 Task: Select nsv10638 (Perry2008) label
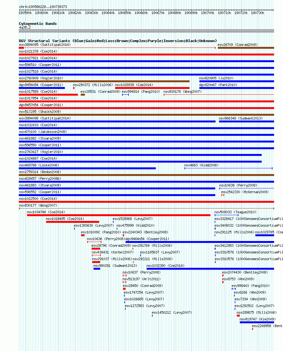tap(238, 186)
